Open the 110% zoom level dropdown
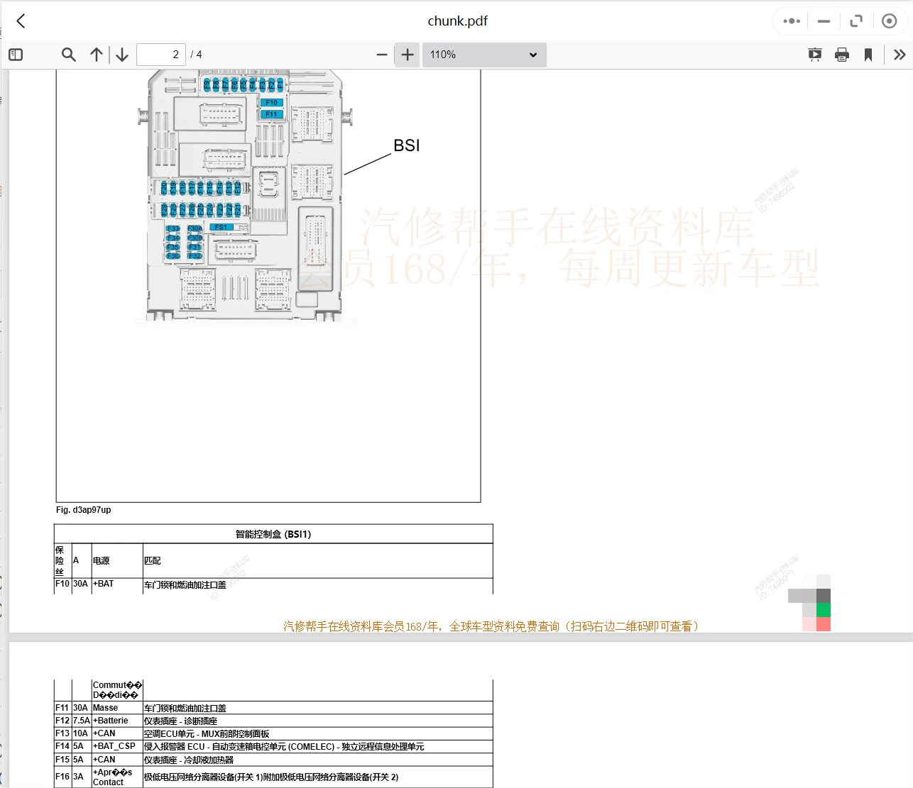 484,55
